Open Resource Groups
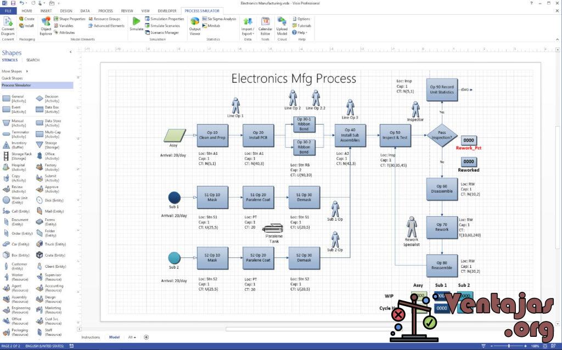This screenshot has height=350, width=562. (104, 19)
